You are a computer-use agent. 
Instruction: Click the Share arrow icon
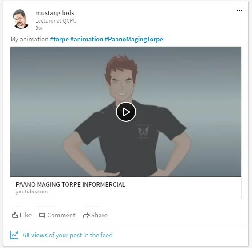(86, 215)
